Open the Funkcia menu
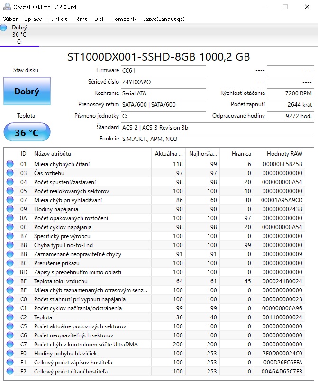Image resolution: width=318 pixels, height=382 pixels. [58, 19]
